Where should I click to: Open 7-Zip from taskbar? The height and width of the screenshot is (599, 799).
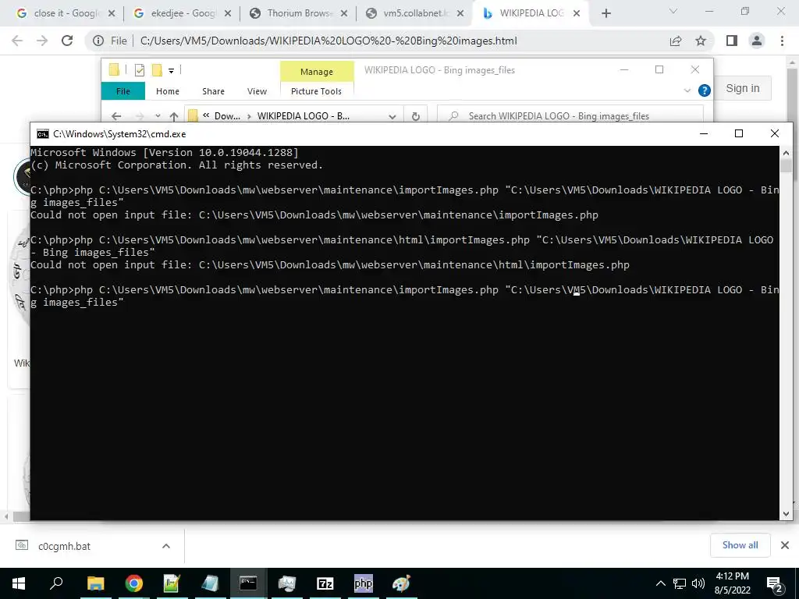325,583
